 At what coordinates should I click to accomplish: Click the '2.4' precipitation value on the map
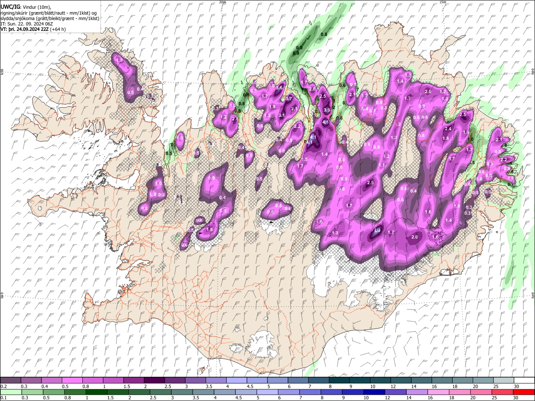pos(448,129)
